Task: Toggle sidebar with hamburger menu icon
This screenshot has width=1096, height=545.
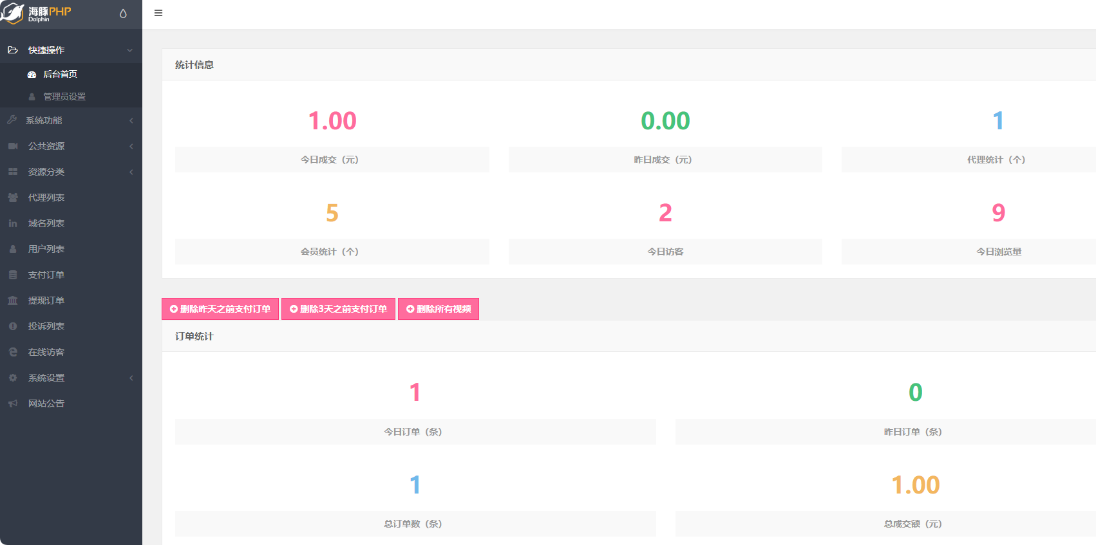Action: 158,13
